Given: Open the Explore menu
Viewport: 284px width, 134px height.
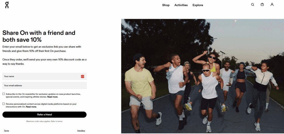Looking at the screenshot, I should (198, 5).
